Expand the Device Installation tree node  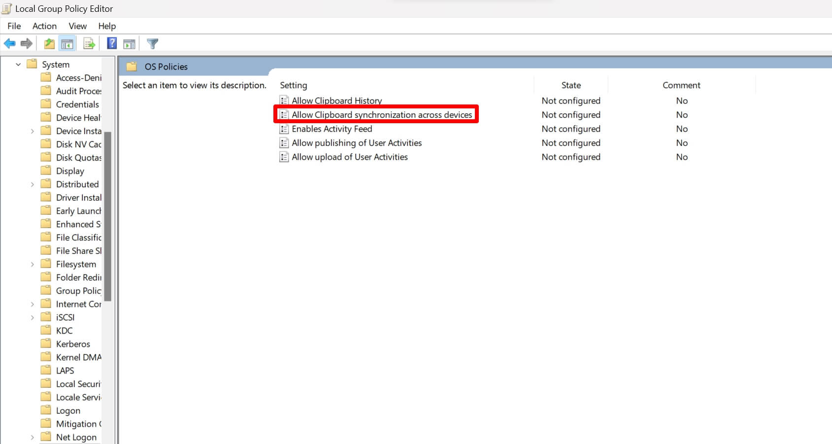(x=33, y=131)
